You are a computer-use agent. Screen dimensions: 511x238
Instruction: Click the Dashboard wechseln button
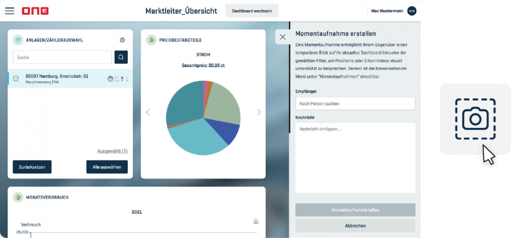point(252,11)
